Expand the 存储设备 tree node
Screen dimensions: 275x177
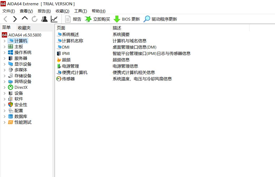4,76
